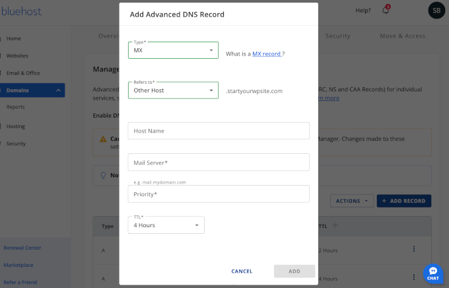Expand the Actions dropdown button
Image resolution: width=449 pixels, height=288 pixels.
pos(352,201)
